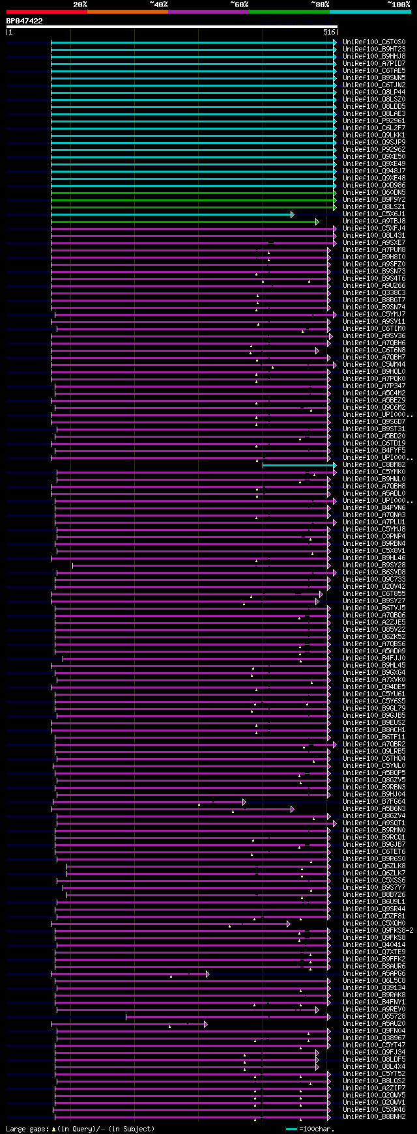Select label UniRef100_A5APG6
Image resolution: width=417 pixels, height=1134 pixels.
click(374, 974)
